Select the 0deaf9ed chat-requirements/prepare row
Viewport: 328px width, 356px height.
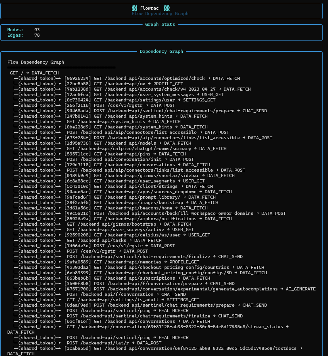click(140, 305)
